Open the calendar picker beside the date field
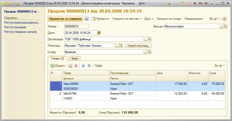Viewport: 232px width, 121px height. point(99,33)
